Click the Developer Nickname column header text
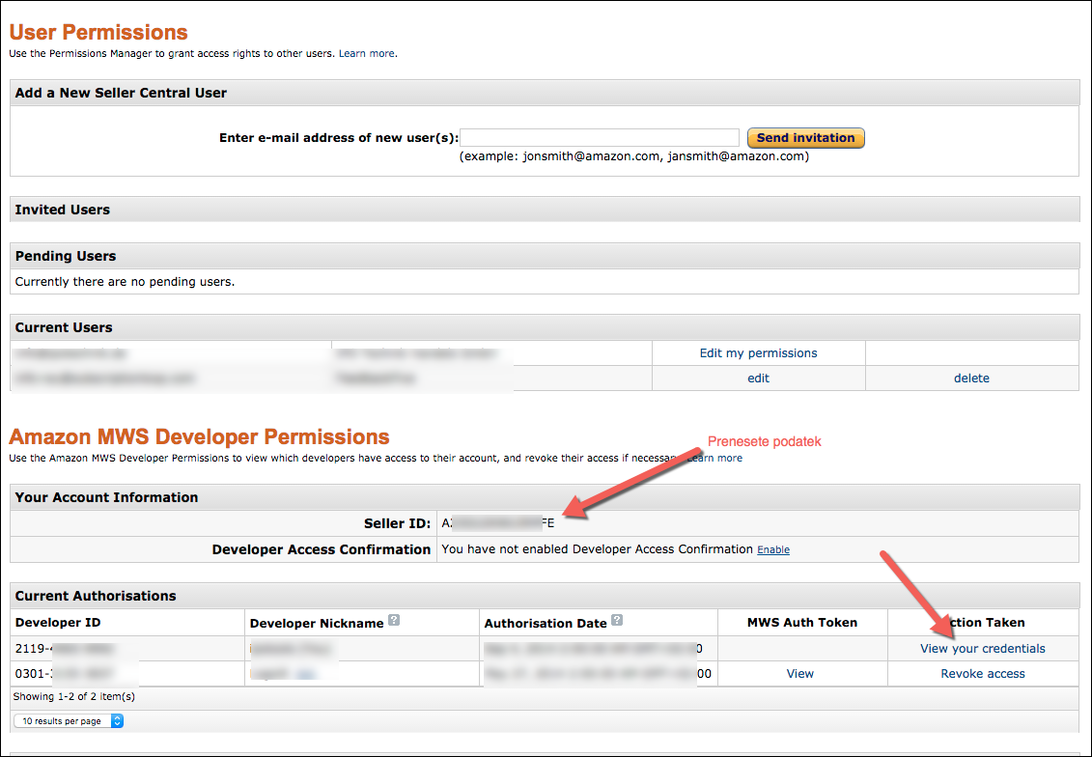This screenshot has height=757, width=1092. [316, 624]
